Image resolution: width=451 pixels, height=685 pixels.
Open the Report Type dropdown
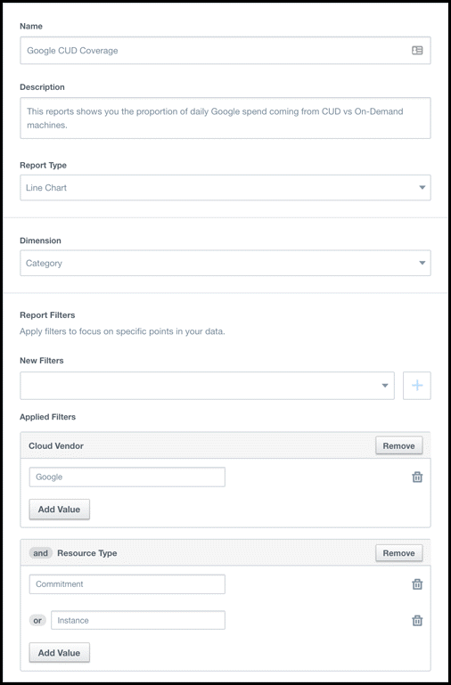coord(225,188)
